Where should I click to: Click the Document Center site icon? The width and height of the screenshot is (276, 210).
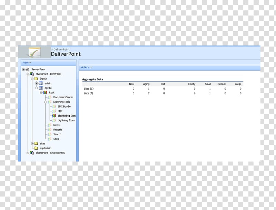pos(50,97)
